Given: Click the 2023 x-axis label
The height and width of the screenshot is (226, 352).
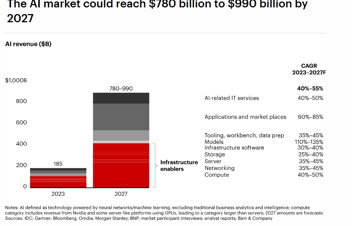Looking at the screenshot, I should 58,194.
